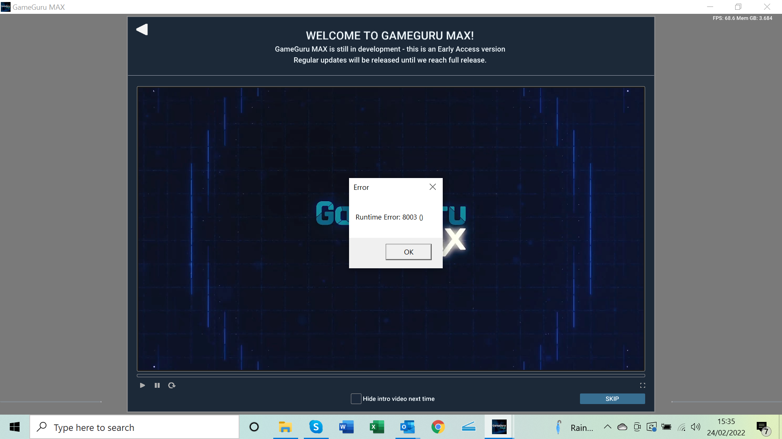Open the Windows Start menu

(14, 427)
